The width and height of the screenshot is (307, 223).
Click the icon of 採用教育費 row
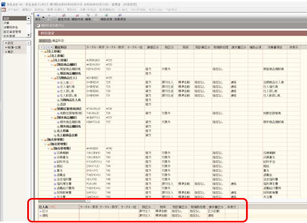click(55, 193)
